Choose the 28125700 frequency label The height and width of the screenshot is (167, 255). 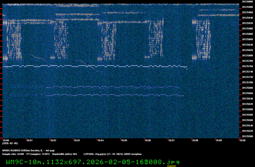247,82
